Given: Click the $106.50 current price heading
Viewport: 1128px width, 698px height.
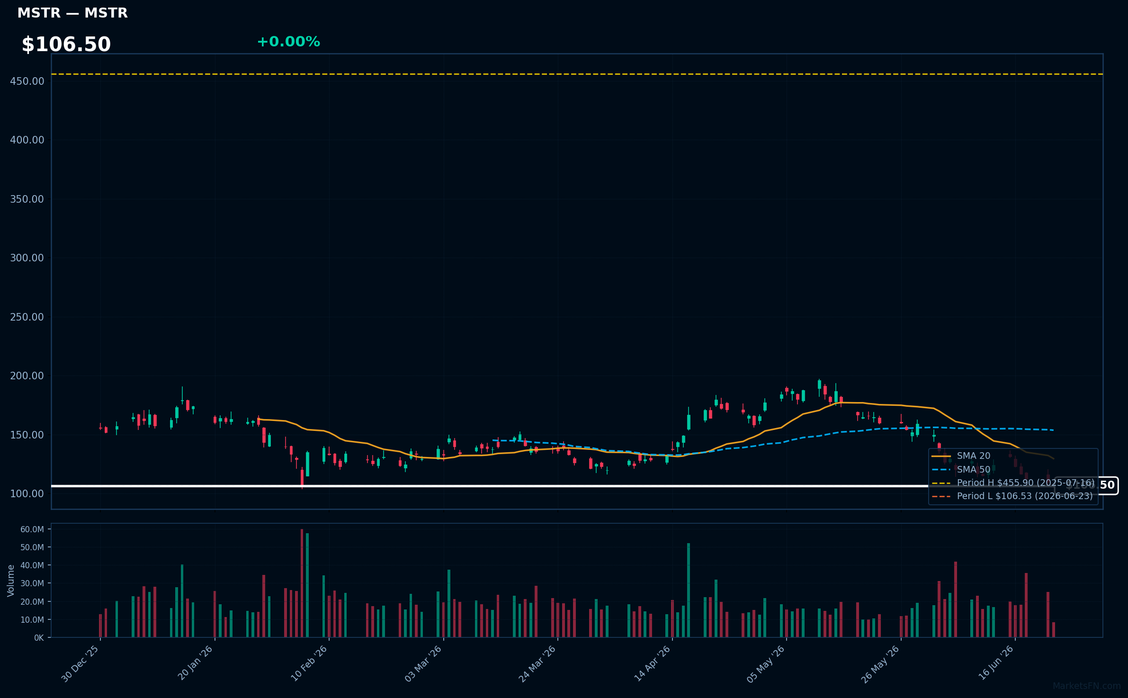Looking at the screenshot, I should tap(66, 45).
